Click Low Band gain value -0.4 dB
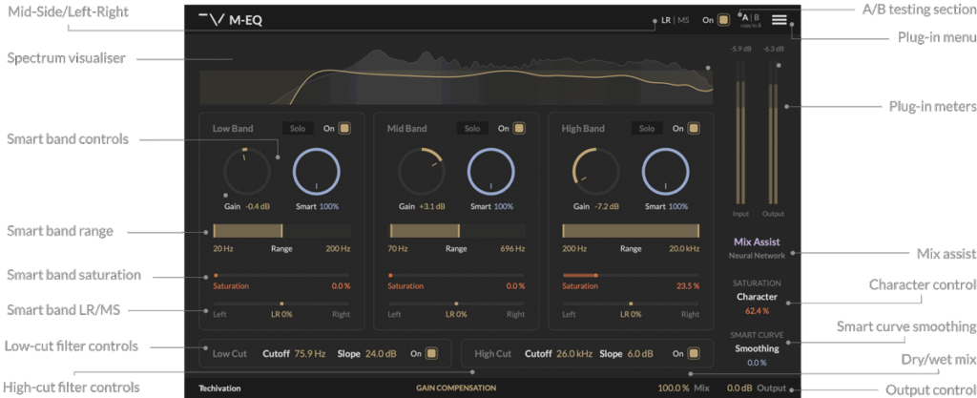This screenshot has width=977, height=398. [259, 206]
